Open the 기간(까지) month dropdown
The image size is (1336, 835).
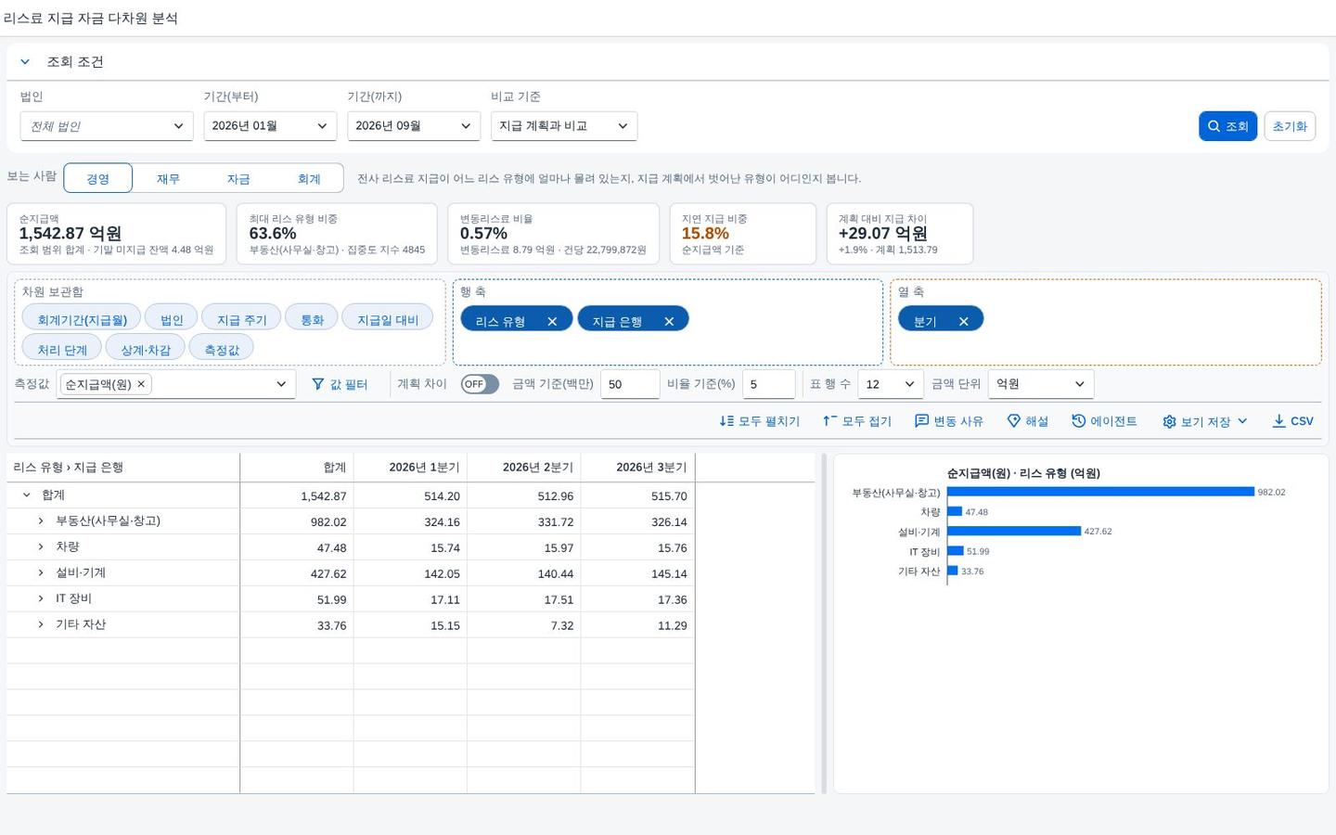point(414,126)
